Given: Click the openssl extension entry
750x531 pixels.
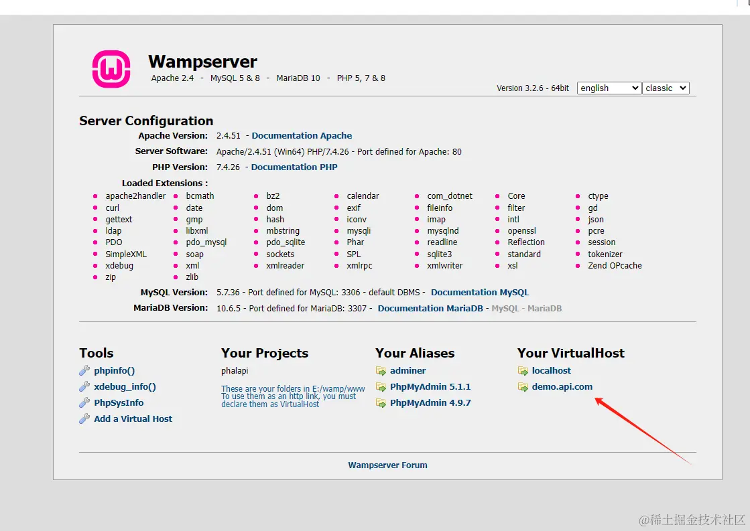Looking at the screenshot, I should (522, 231).
